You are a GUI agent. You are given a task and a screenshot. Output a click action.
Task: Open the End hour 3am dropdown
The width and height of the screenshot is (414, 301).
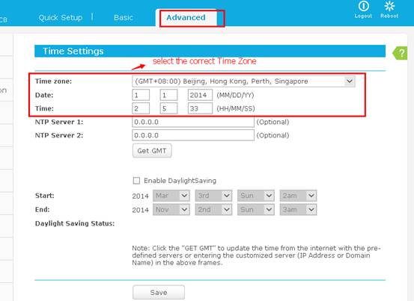point(299,210)
